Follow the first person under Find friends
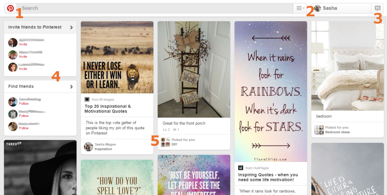Viewport: 387px width, 195px height. pyautogui.click(x=24, y=104)
